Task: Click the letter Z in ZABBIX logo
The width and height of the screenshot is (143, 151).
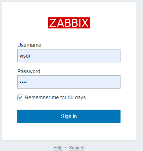Action: pos(53,23)
